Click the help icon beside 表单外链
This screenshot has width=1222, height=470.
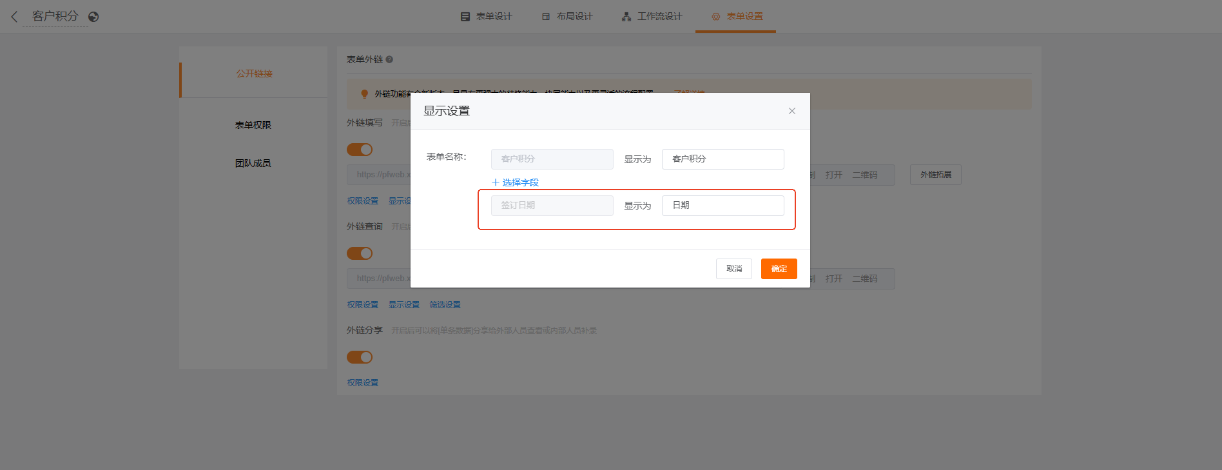pos(389,59)
